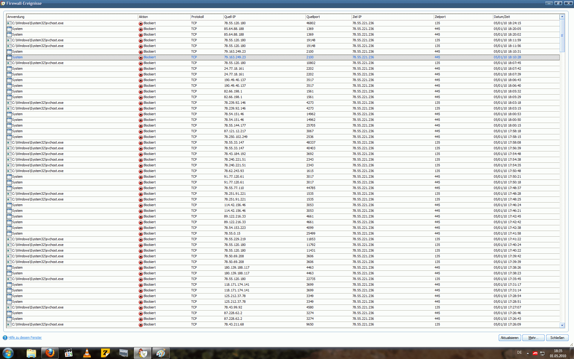This screenshot has height=359, width=574.
Task: Click the yellow Z application icon
Action: click(x=105, y=353)
